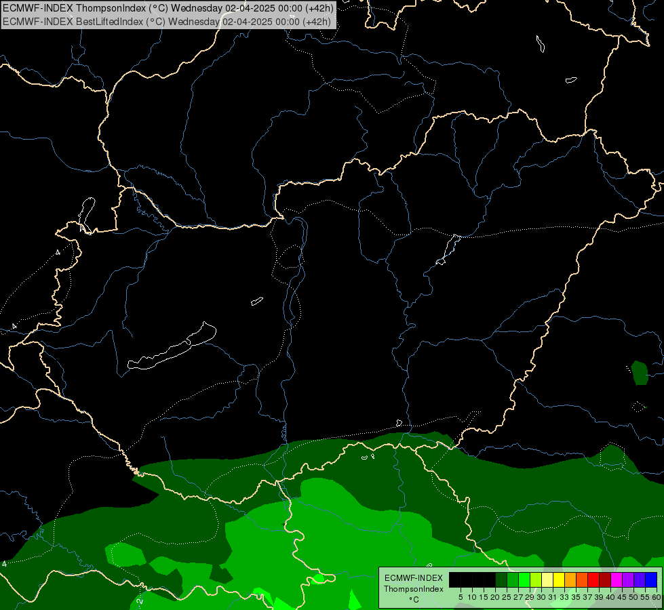The image size is (664, 610).
Task: Pick the pale yellow 30–31 legend swatch
Action: coord(547,580)
